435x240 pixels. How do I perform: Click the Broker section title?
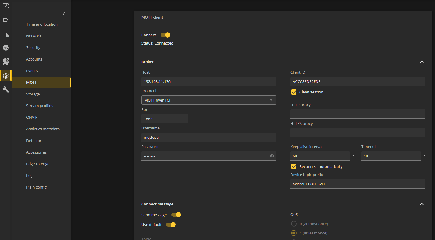point(148,62)
